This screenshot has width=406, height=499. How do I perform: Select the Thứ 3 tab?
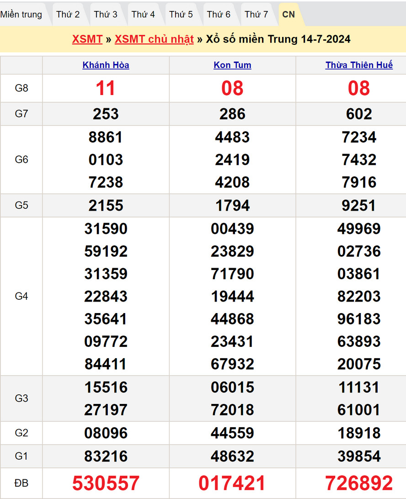point(106,15)
